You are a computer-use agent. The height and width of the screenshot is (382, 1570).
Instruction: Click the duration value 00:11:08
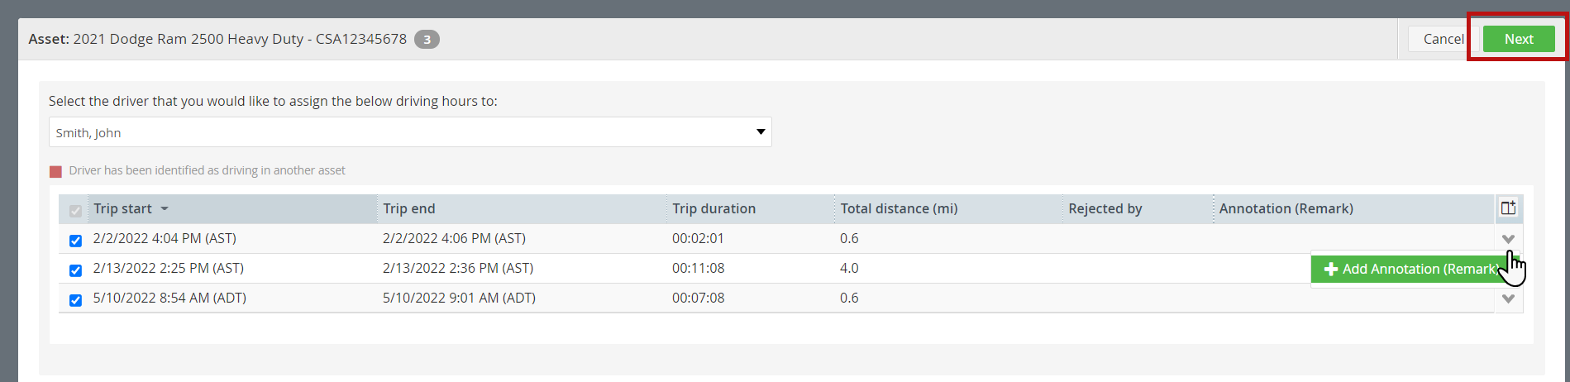coord(698,268)
